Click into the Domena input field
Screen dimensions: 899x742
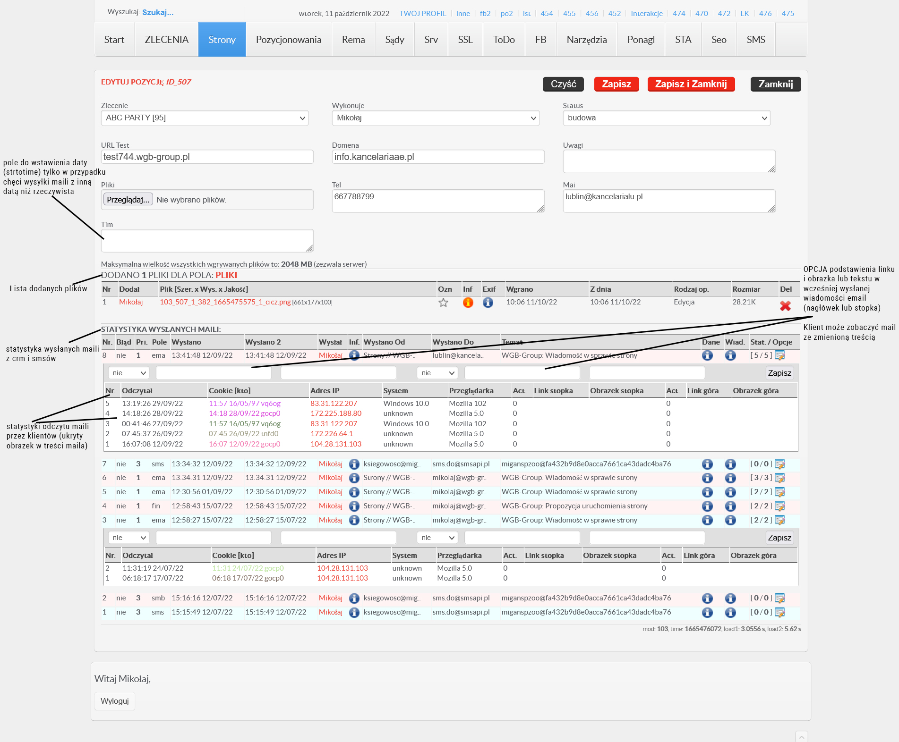(438, 157)
